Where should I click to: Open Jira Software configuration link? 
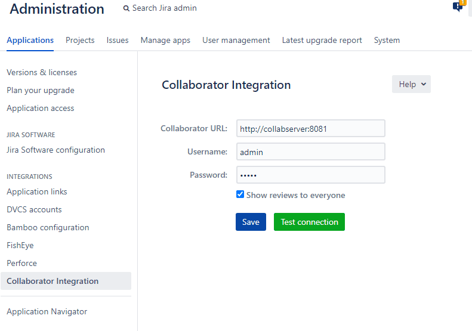tap(55, 150)
